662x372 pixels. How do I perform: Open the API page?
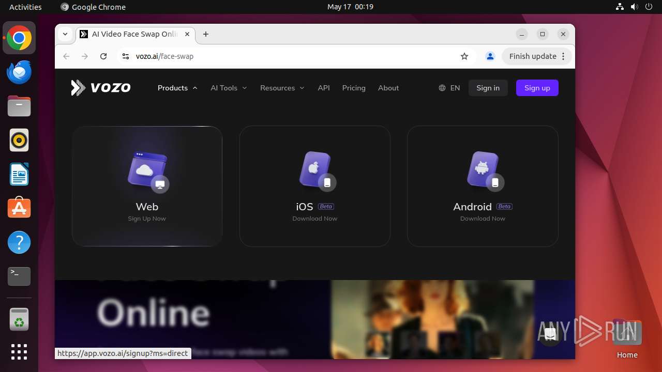click(324, 88)
